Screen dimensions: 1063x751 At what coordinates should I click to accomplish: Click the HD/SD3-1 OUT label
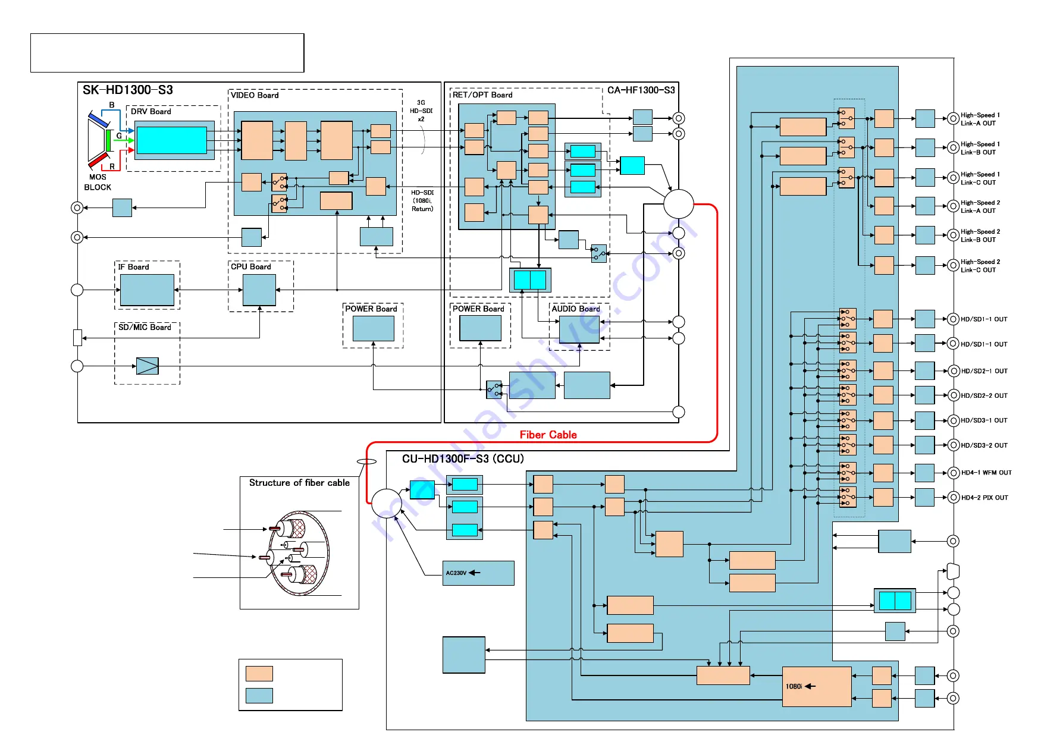984,420
